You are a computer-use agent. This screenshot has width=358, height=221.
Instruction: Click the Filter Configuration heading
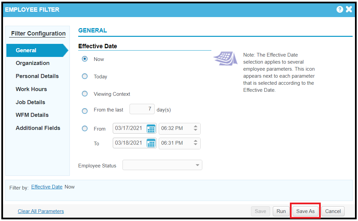pos(38,33)
